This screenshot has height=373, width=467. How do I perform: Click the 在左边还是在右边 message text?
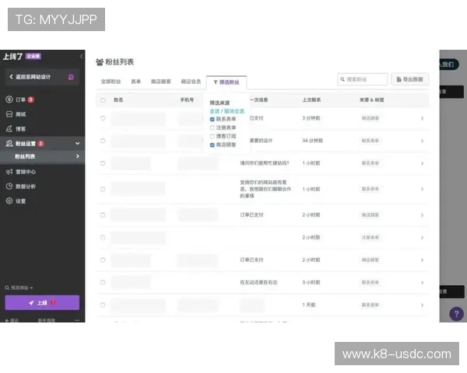pyautogui.click(x=258, y=282)
